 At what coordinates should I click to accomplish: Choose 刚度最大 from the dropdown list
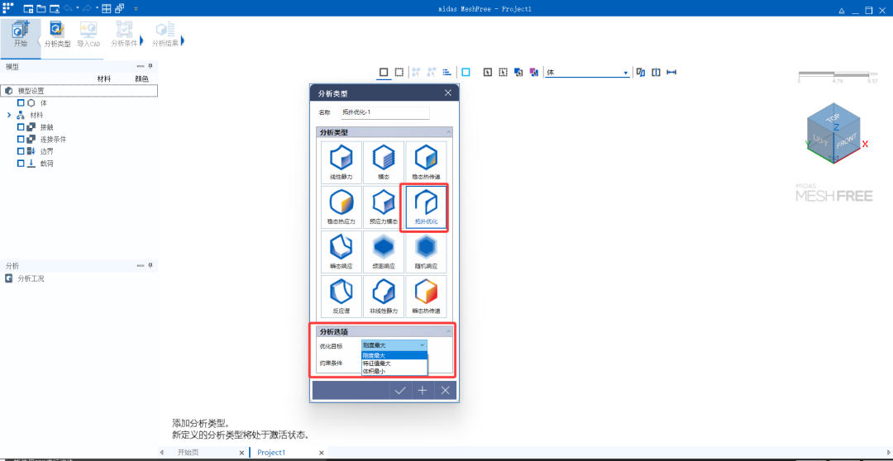pyautogui.click(x=394, y=355)
